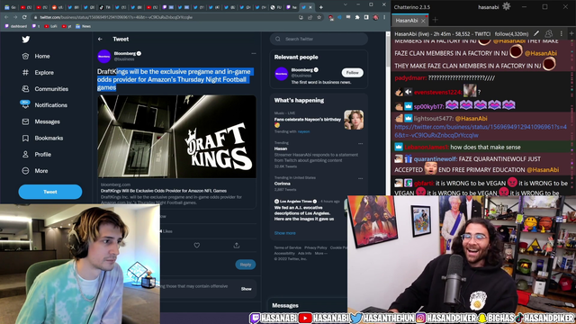Screen dimensions: 576x324
Task: Click the share icon under the tweet
Action: tap(237, 246)
